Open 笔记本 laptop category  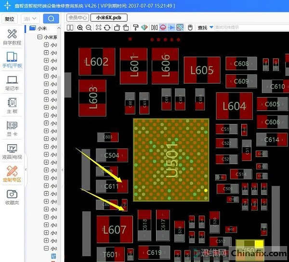click(x=13, y=83)
